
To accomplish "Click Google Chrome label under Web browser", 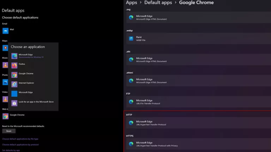I will click(x=17, y=115).
